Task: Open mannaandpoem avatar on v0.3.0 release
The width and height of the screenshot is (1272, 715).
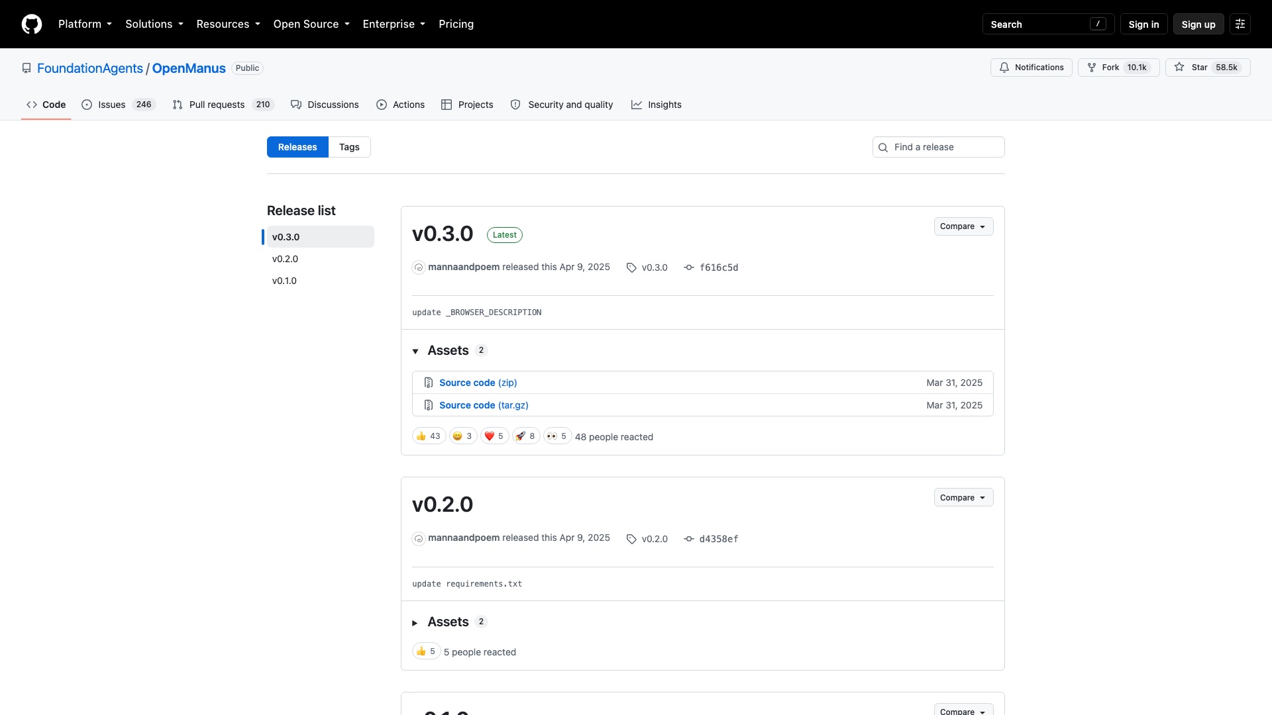Action: point(419,267)
